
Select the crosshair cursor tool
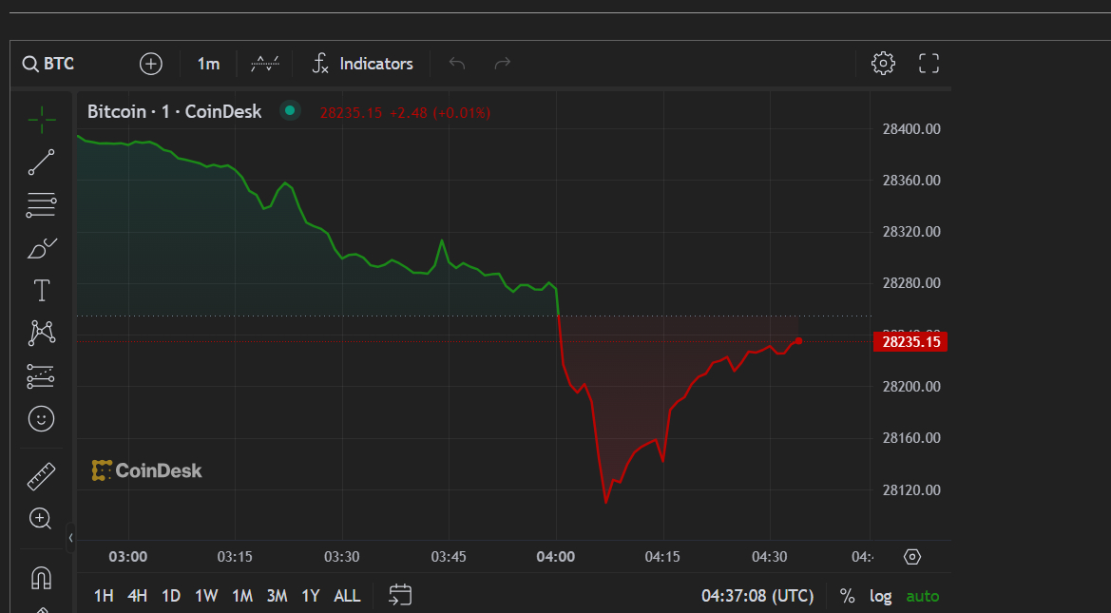tap(42, 119)
